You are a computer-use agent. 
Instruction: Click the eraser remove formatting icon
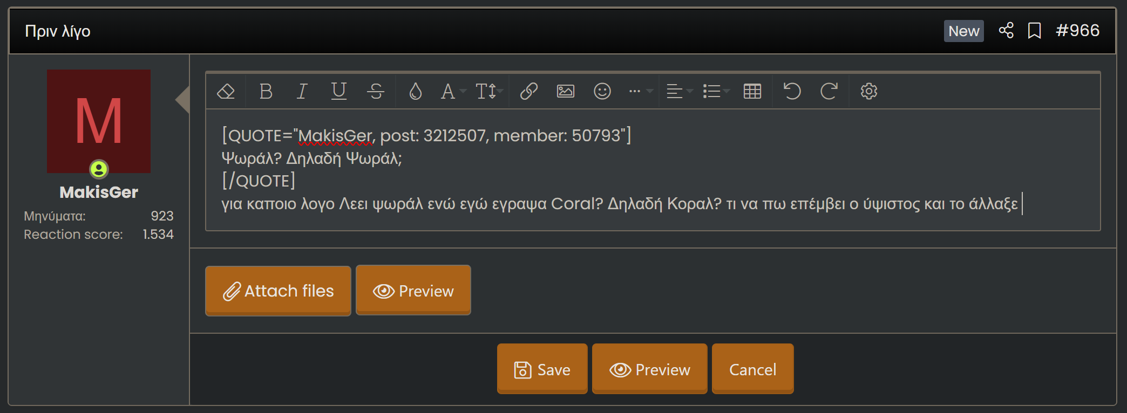pos(226,91)
